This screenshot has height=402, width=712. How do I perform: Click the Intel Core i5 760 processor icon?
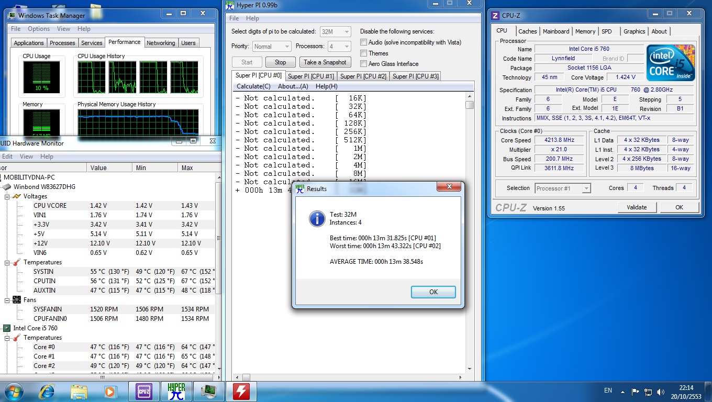click(x=7, y=328)
